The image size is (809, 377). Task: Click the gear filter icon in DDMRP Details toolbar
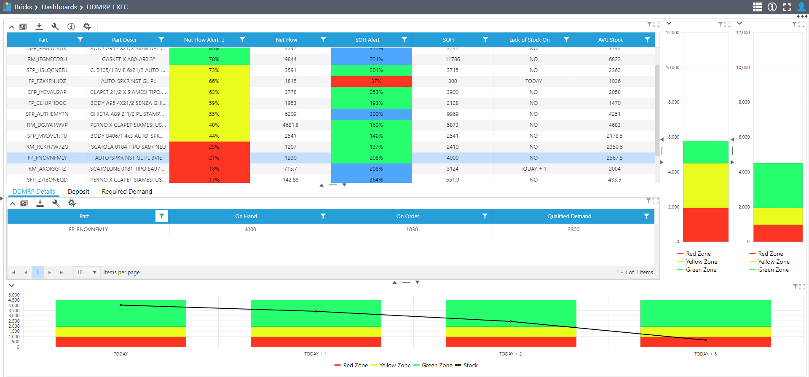[72, 203]
